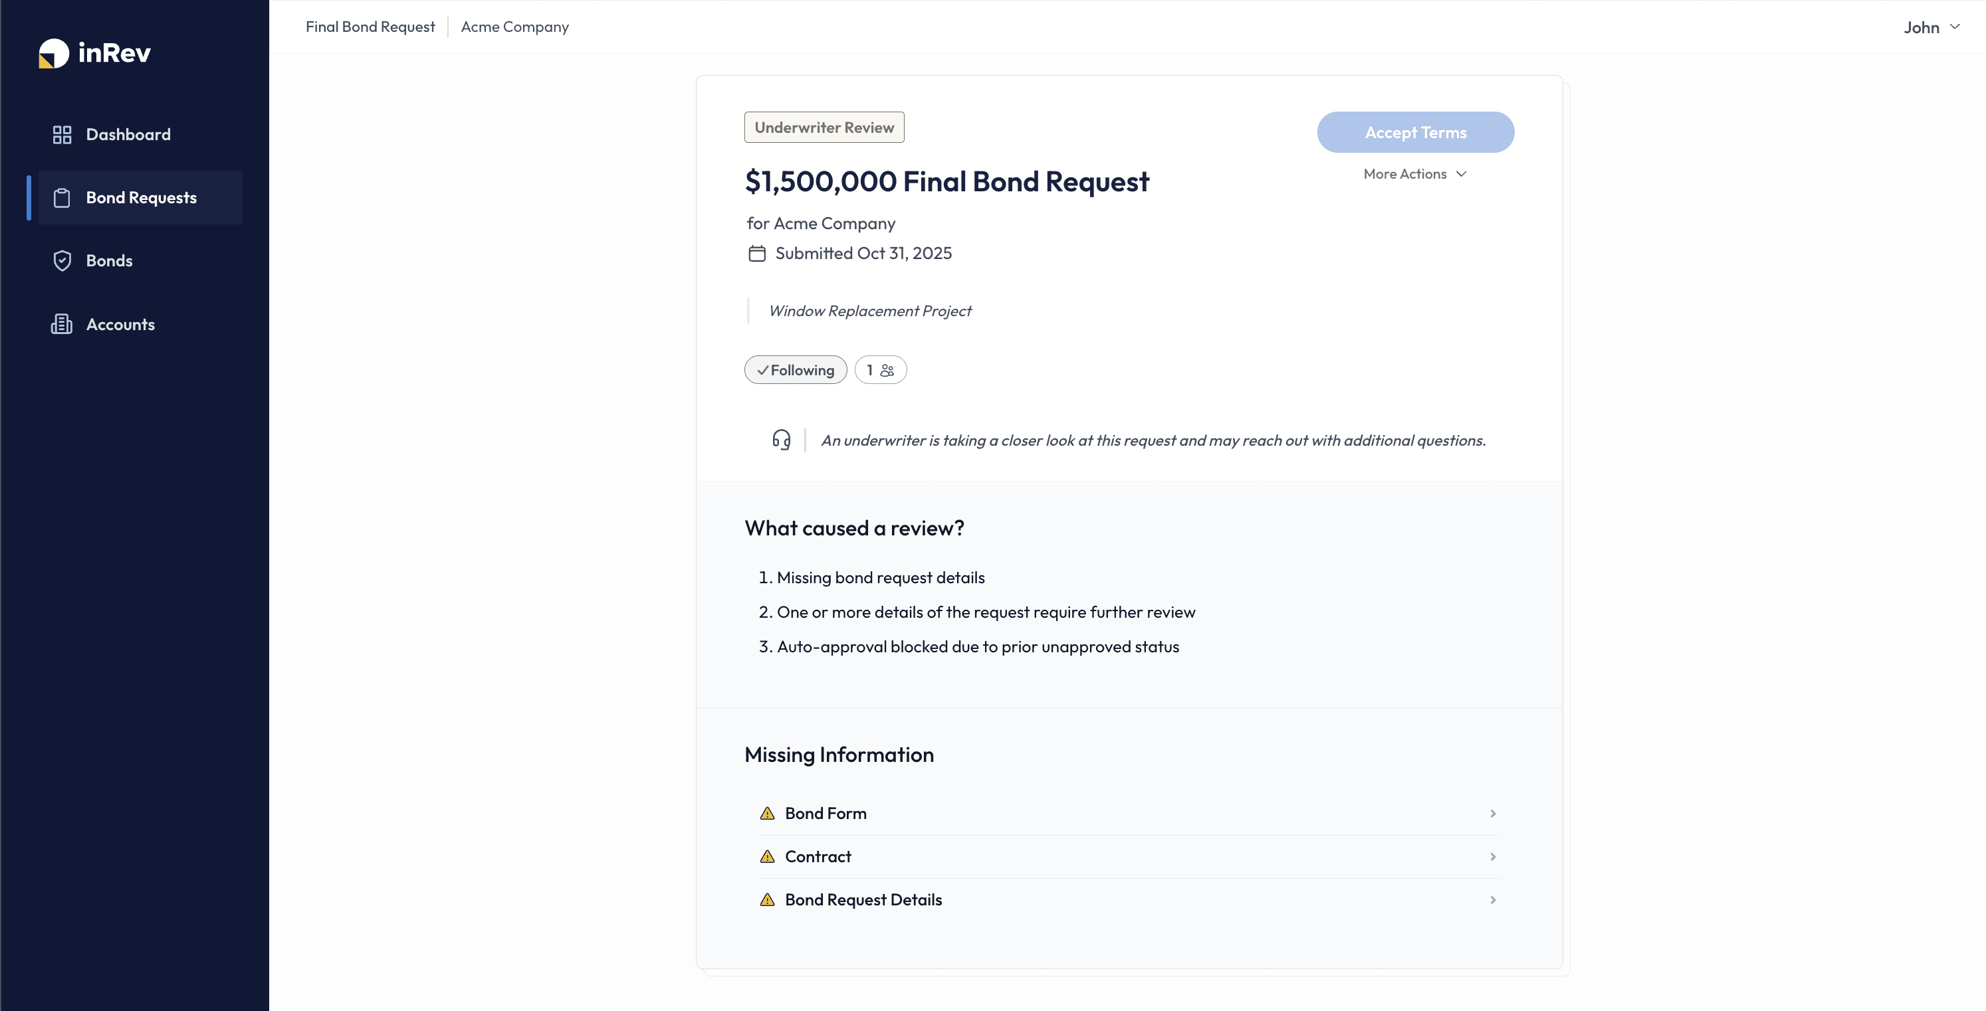The width and height of the screenshot is (1986, 1011).
Task: Open the Dashboard from the sidebar
Action: coord(128,134)
